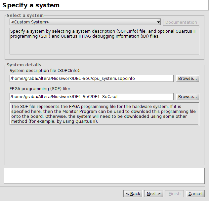Browse for the FPGA programming SOF file
Screen dimensions: 209x201
click(187, 96)
